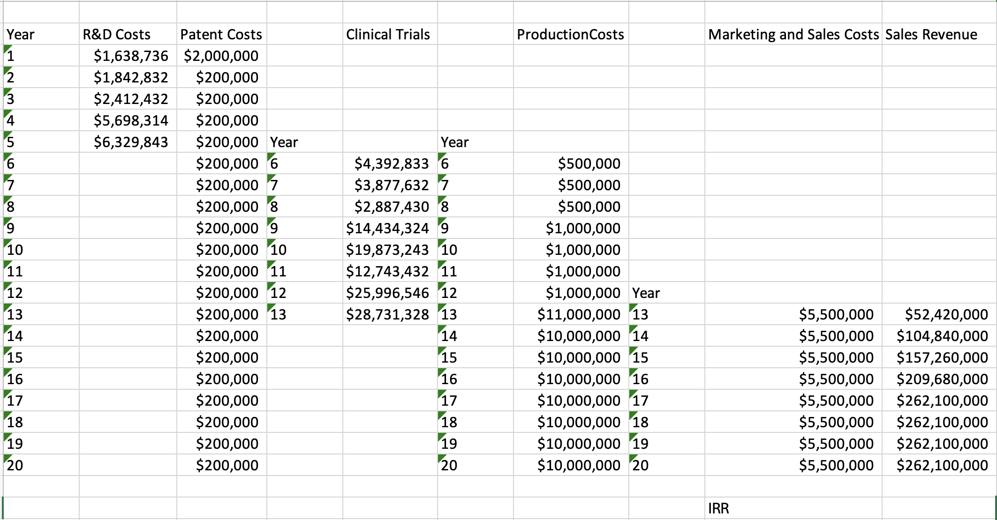Select the $200,000 patent cost in year 16 row
This screenshot has width=997, height=520.
pos(221,379)
